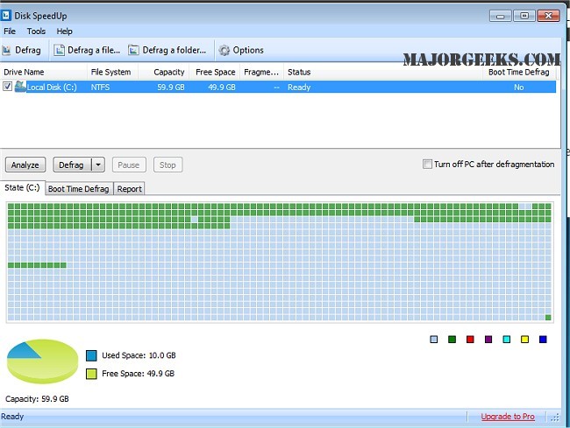Click the Used Space blue legend icon
The height and width of the screenshot is (428, 570).
point(92,355)
